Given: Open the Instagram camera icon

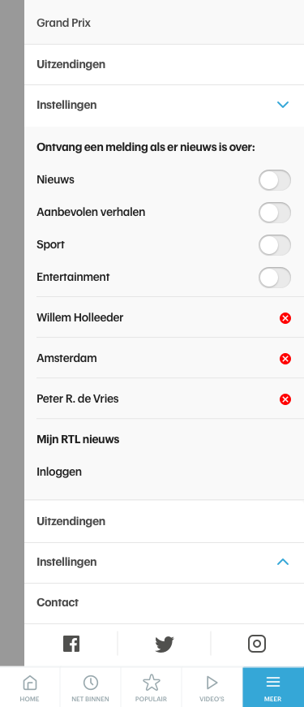Looking at the screenshot, I should (x=257, y=644).
